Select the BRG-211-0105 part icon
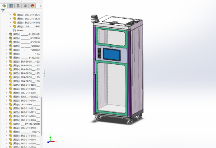Screen dimensions: 216x148 [11, 100]
